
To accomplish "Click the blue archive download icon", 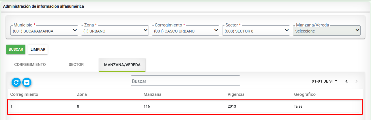I will 27,82.
